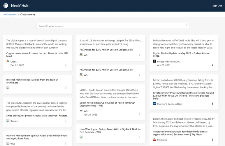Click the 'SEOUL—South Korean prosecutors' snippet
The height and width of the screenshot is (146, 225).
(109, 93)
